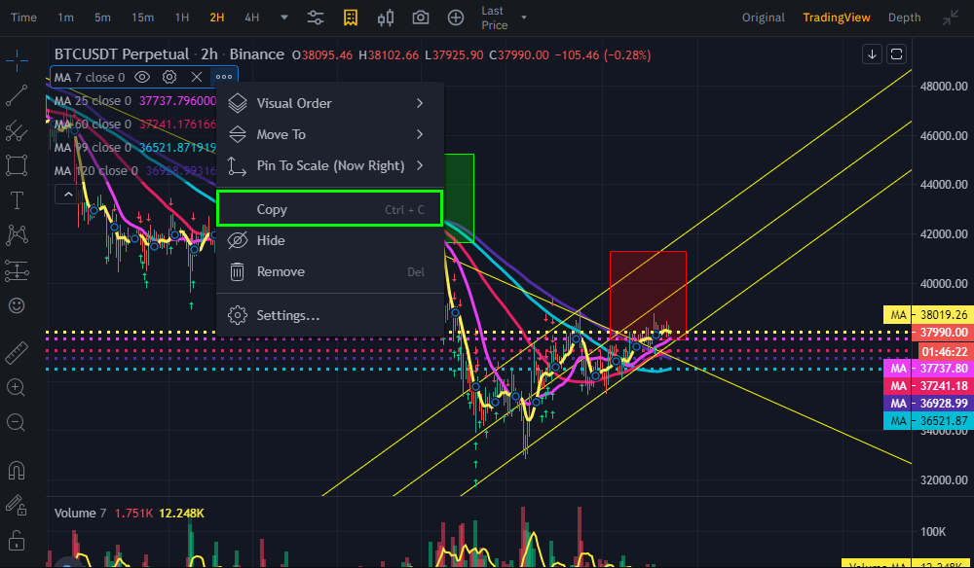974x568 pixels.
Task: Open the pitchfork drawing tools
Action: point(17,130)
